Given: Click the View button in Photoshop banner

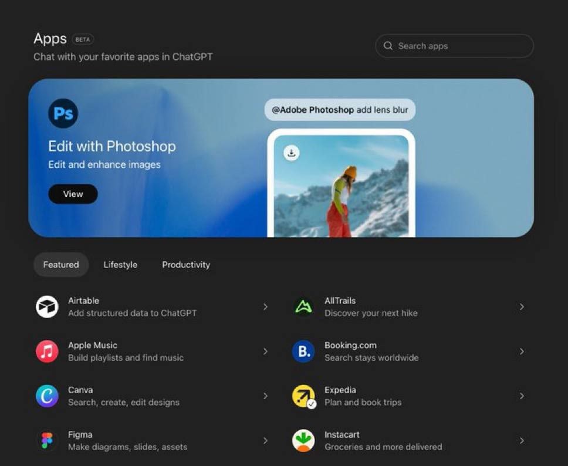Looking at the screenshot, I should pyautogui.click(x=73, y=194).
